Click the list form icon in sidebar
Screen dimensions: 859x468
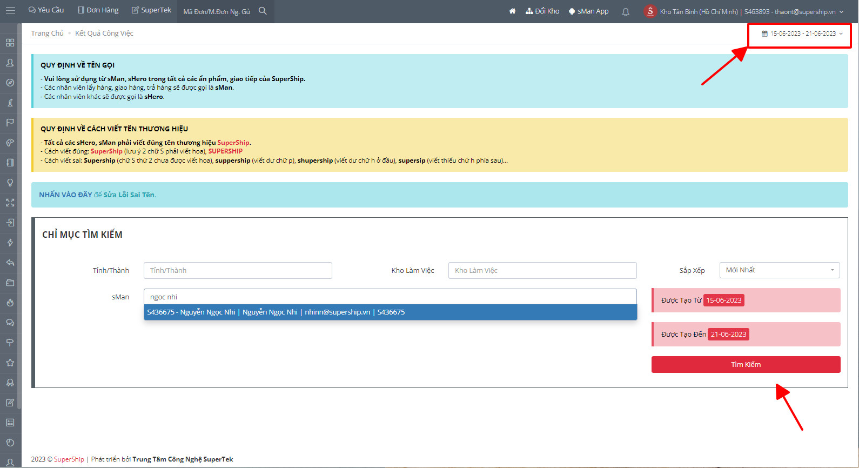tap(10, 423)
